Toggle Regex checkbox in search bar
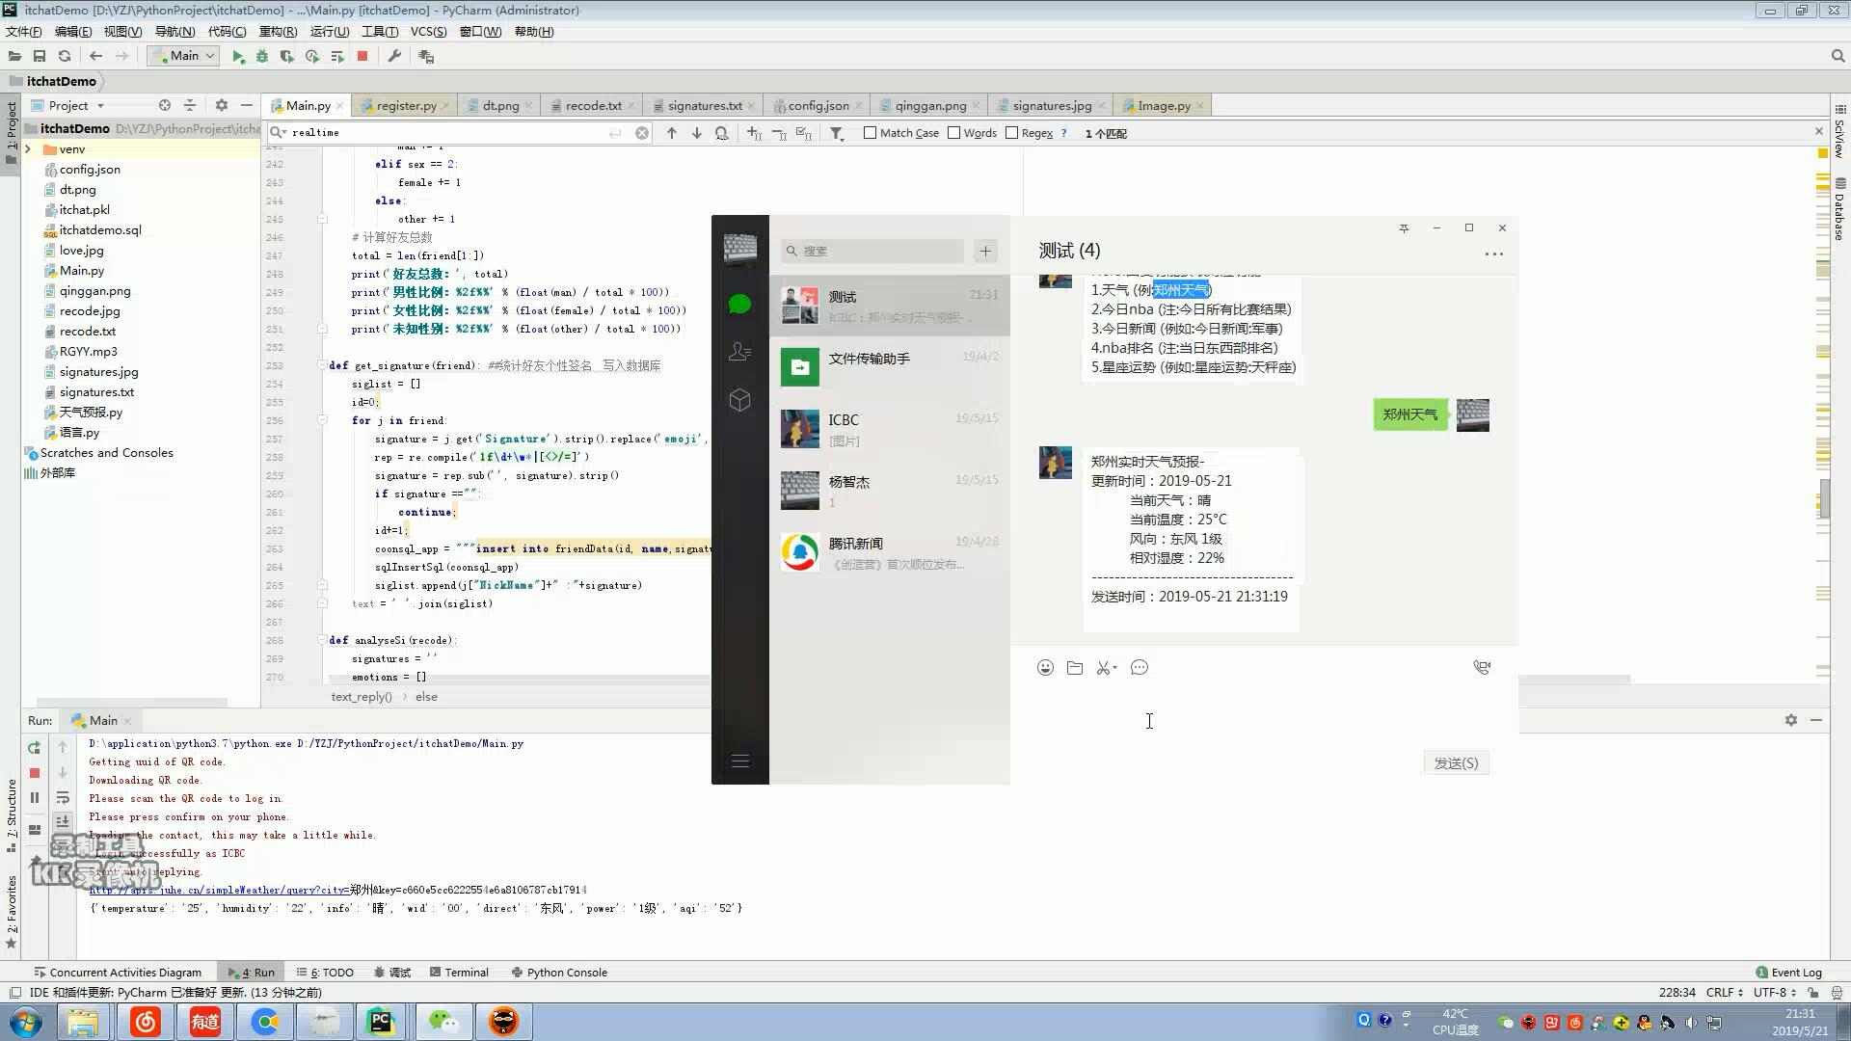The height and width of the screenshot is (1041, 1851). [x=1011, y=133]
